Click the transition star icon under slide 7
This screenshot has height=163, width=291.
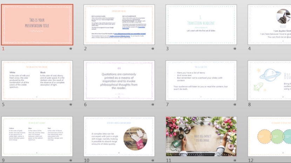pos(235,104)
